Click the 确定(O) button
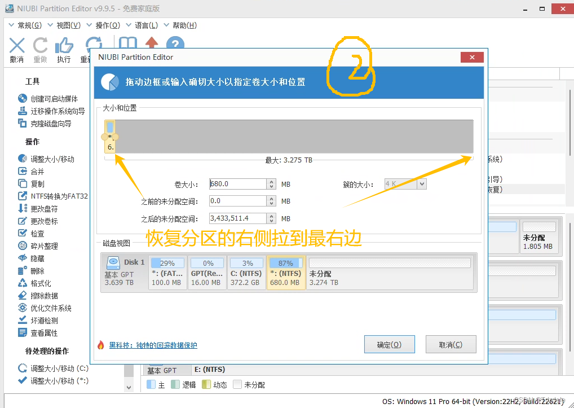 (x=390, y=345)
